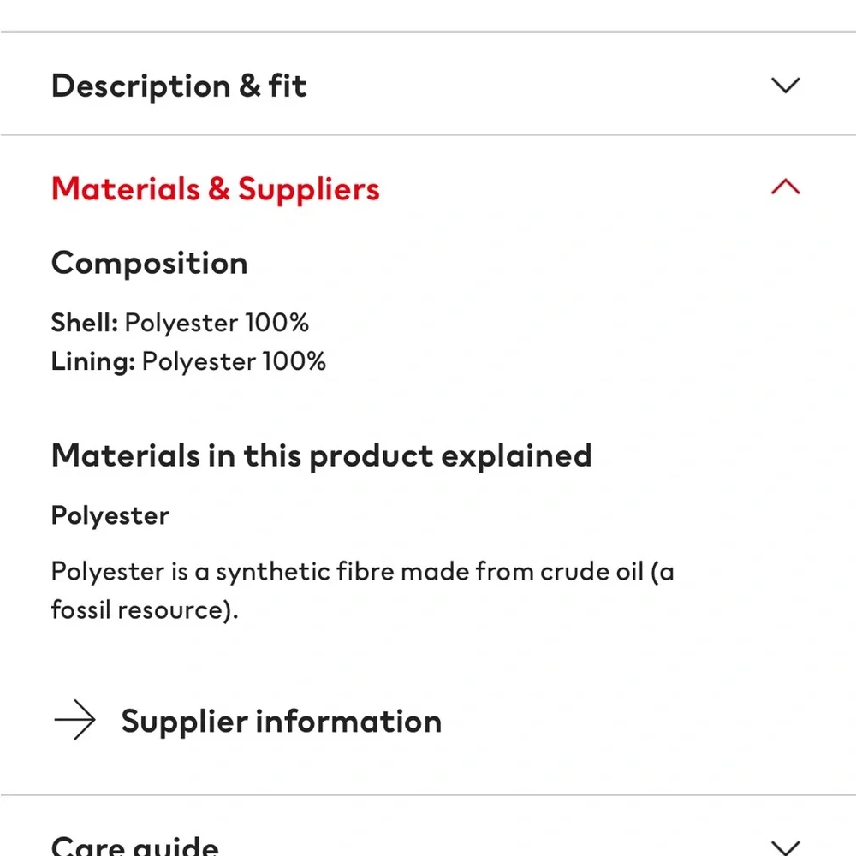Expand the Description & fit chevron
The image size is (856, 856).
[x=785, y=86]
